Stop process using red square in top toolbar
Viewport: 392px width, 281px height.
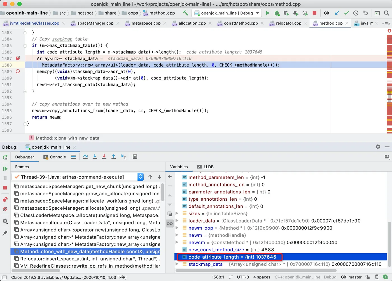[314, 13]
